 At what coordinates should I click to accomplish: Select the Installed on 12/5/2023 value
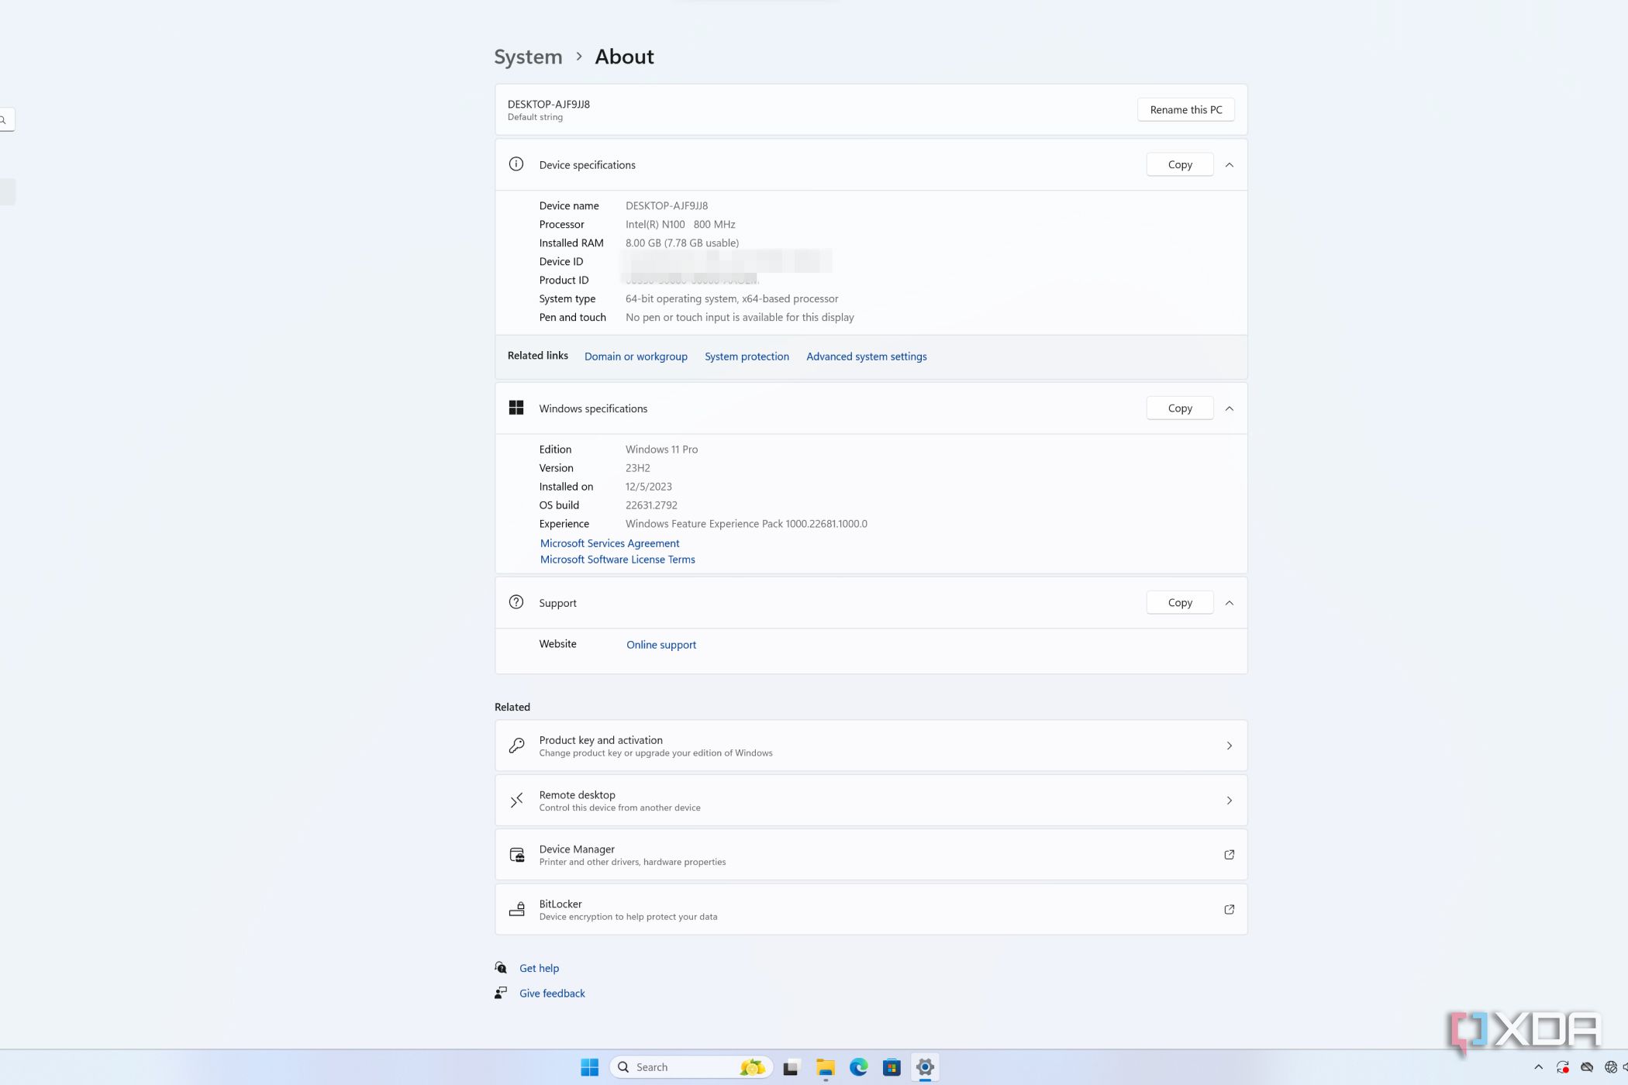(x=648, y=486)
